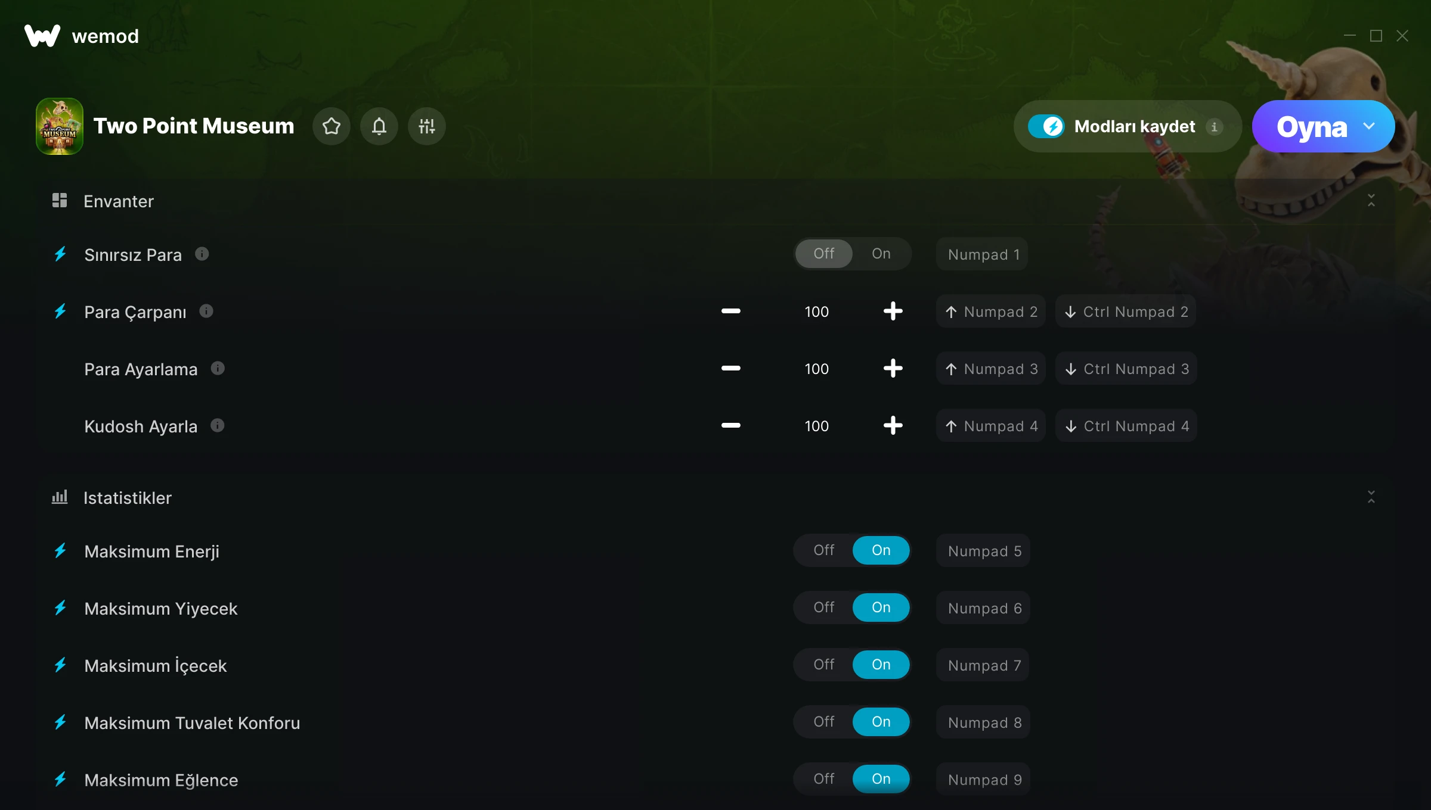Viewport: 1431px width, 810px height.
Task: Click info icon next to Kudosh Ayarla
Action: [x=218, y=426]
